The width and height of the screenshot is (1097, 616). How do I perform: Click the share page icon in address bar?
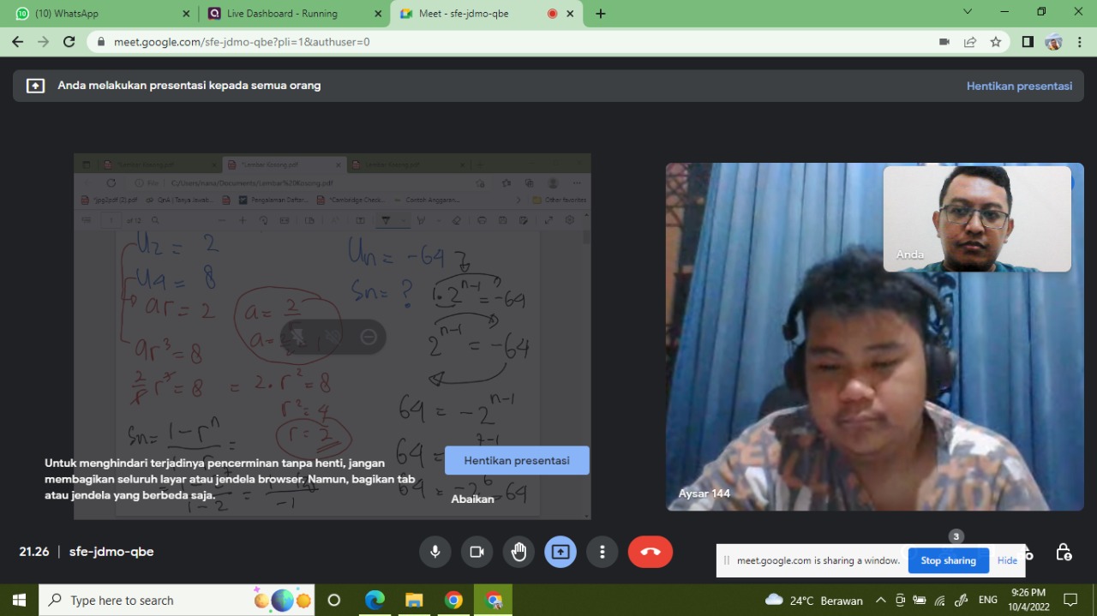[970, 41]
